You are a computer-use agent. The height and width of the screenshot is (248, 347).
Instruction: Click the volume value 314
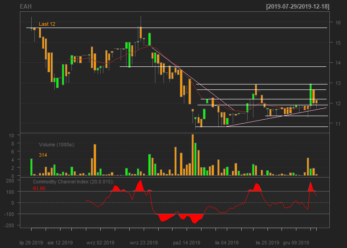(x=43, y=155)
